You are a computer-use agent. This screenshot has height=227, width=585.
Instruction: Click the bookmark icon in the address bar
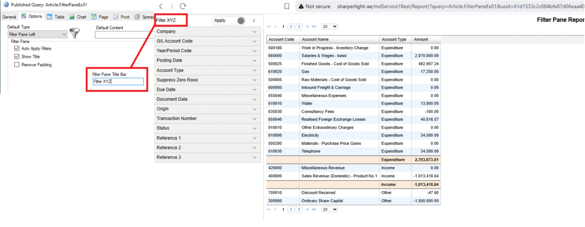287,6
